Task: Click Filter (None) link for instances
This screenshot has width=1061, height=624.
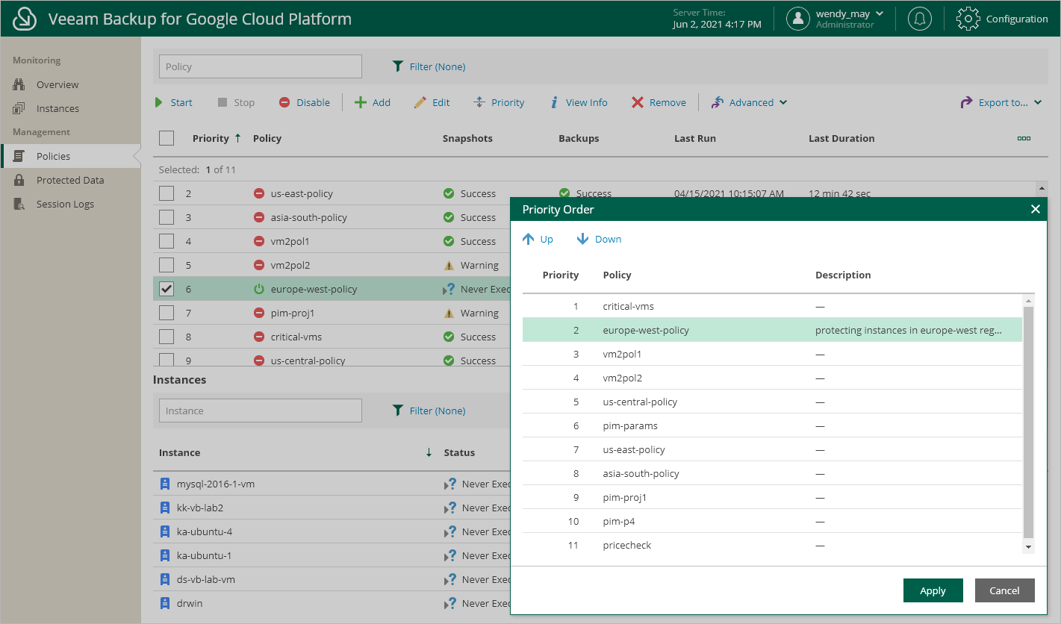Action: coord(438,411)
